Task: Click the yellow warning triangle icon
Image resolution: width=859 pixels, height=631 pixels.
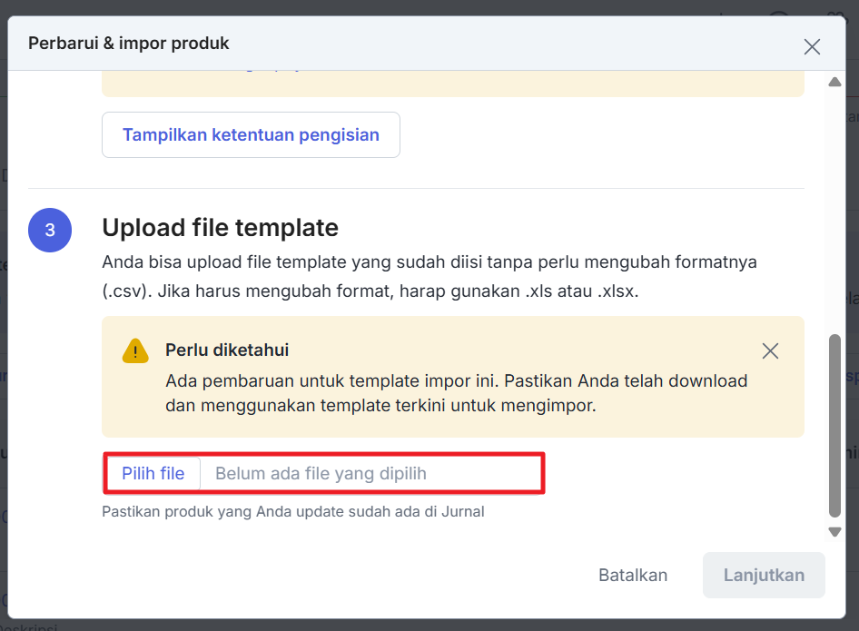Action: (135, 351)
